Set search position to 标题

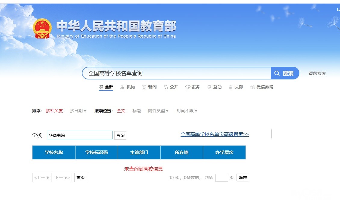137,111
